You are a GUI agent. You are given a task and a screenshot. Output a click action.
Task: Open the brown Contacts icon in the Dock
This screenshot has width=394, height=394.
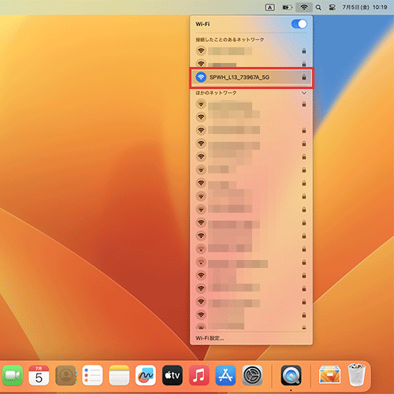click(x=65, y=375)
